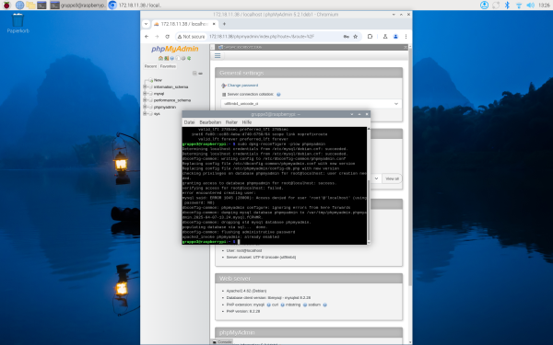Go back in Chromium
This screenshot has height=345, width=553.
[147, 36]
